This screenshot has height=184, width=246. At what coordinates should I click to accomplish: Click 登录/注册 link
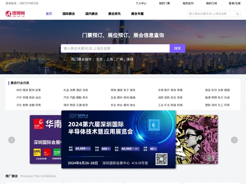(234, 3)
